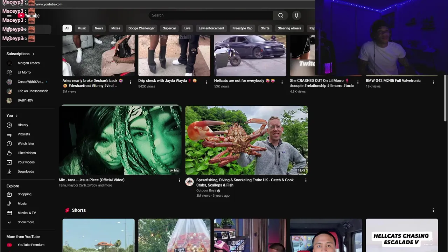Open Outdoor Boys channel avatar
Screen dimensions: 448x252
[x=189, y=182]
